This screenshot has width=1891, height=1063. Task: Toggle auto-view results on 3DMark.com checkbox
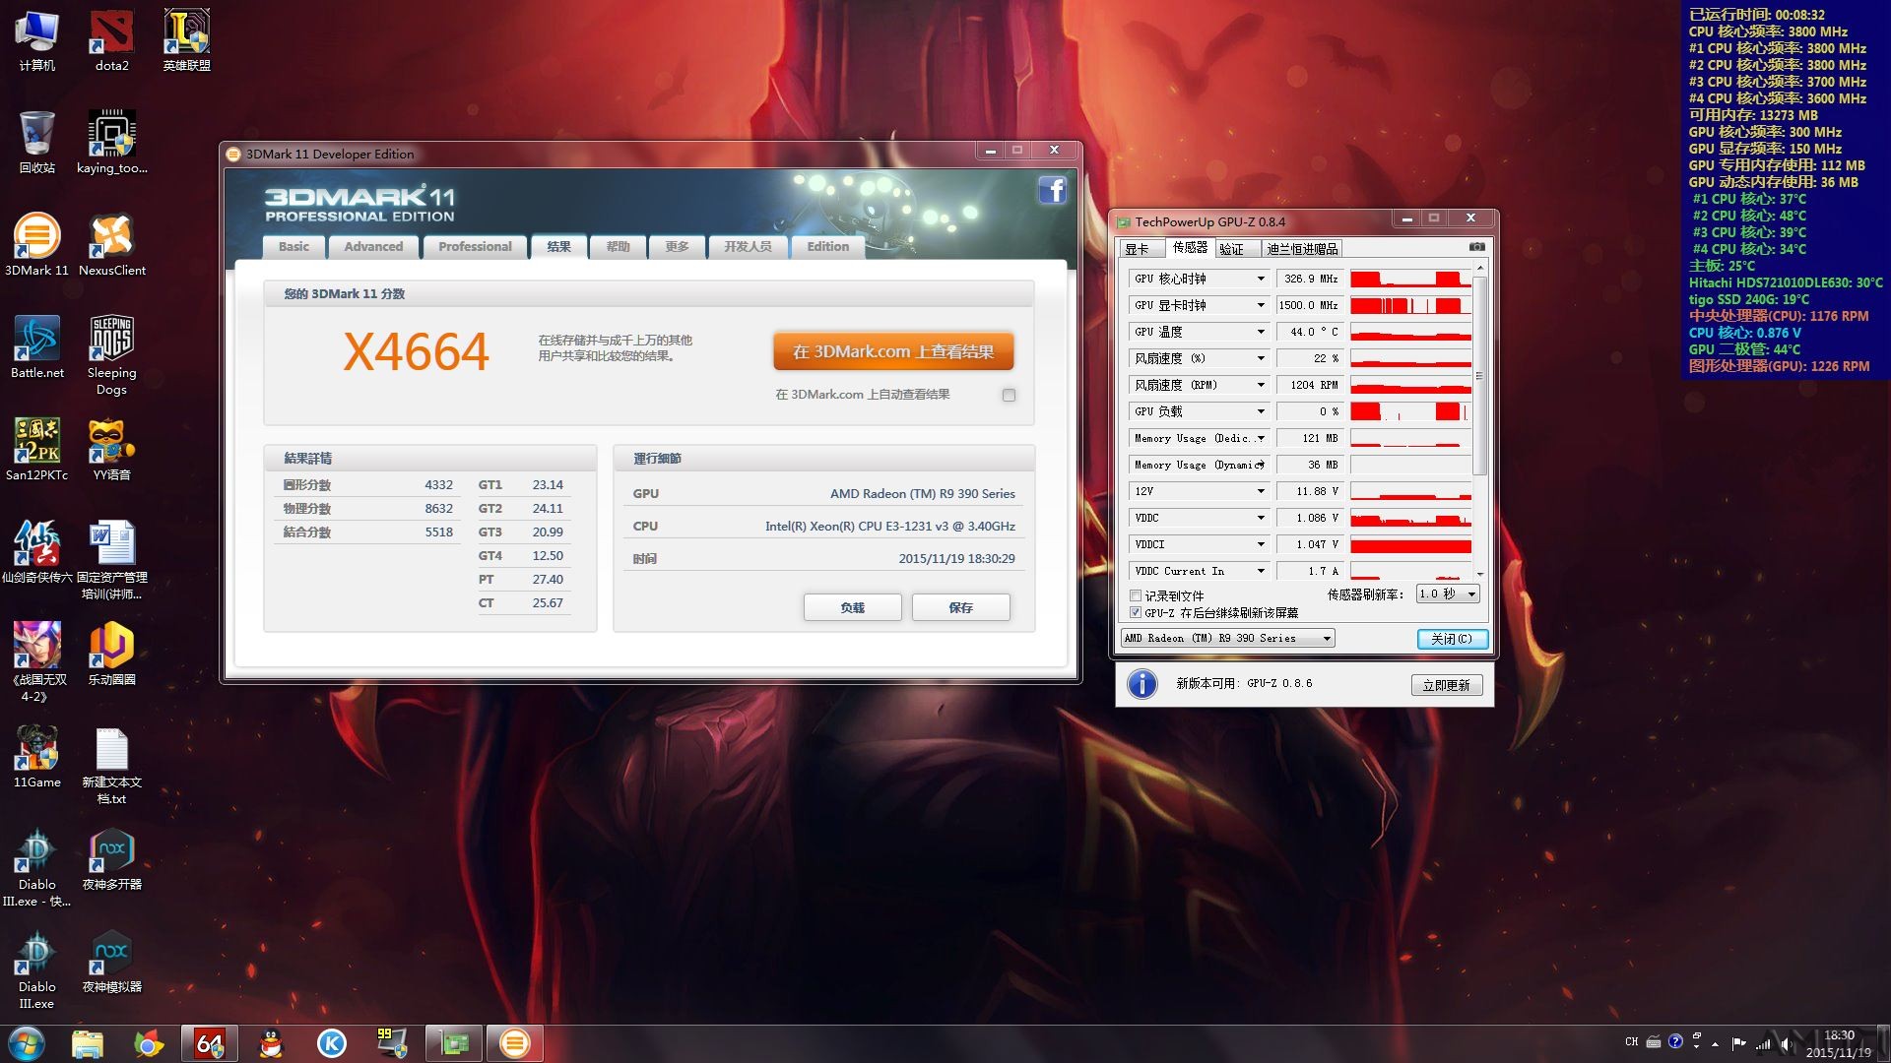point(1009,395)
